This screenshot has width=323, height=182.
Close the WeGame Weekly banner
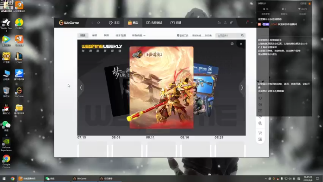(x=241, y=44)
